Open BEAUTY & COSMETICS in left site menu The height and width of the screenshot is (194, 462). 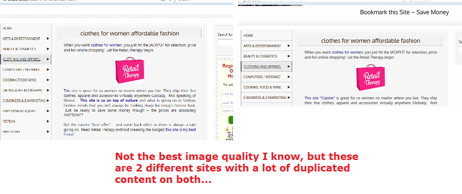click(x=19, y=49)
